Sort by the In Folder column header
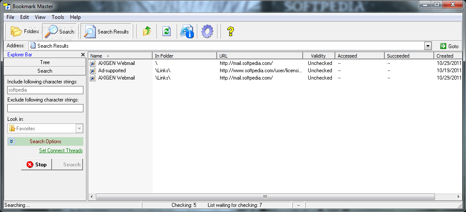 [x=184, y=55]
